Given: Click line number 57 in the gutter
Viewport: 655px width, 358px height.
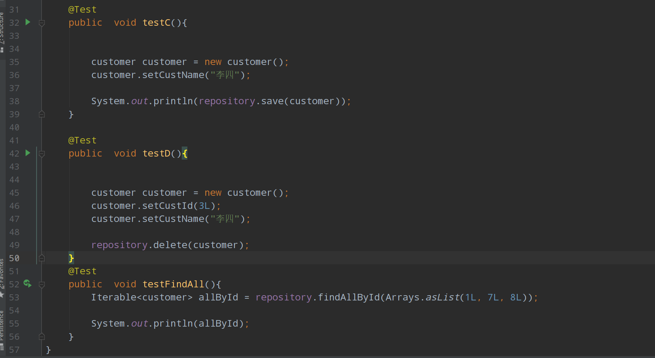Looking at the screenshot, I should 14,350.
